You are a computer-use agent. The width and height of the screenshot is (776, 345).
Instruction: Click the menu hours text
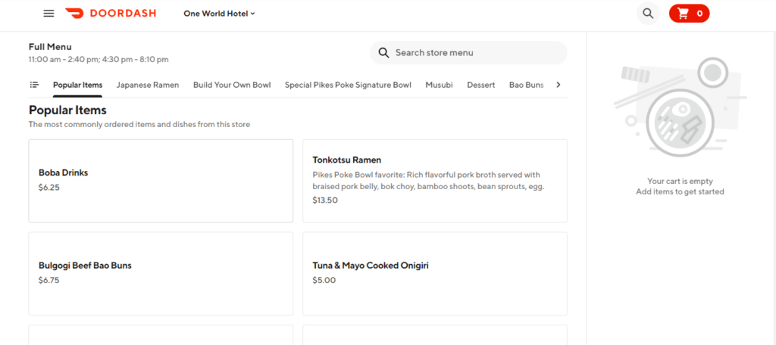tap(99, 59)
